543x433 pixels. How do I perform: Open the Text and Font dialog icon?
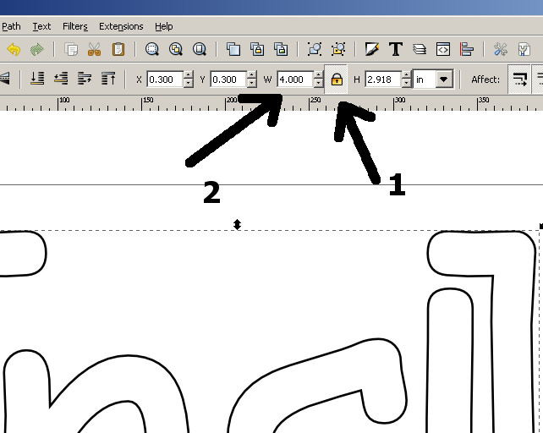point(395,50)
